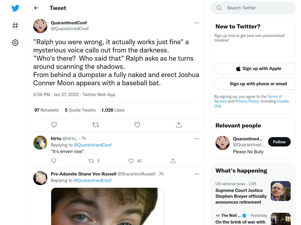Share the main tweet

179,125
